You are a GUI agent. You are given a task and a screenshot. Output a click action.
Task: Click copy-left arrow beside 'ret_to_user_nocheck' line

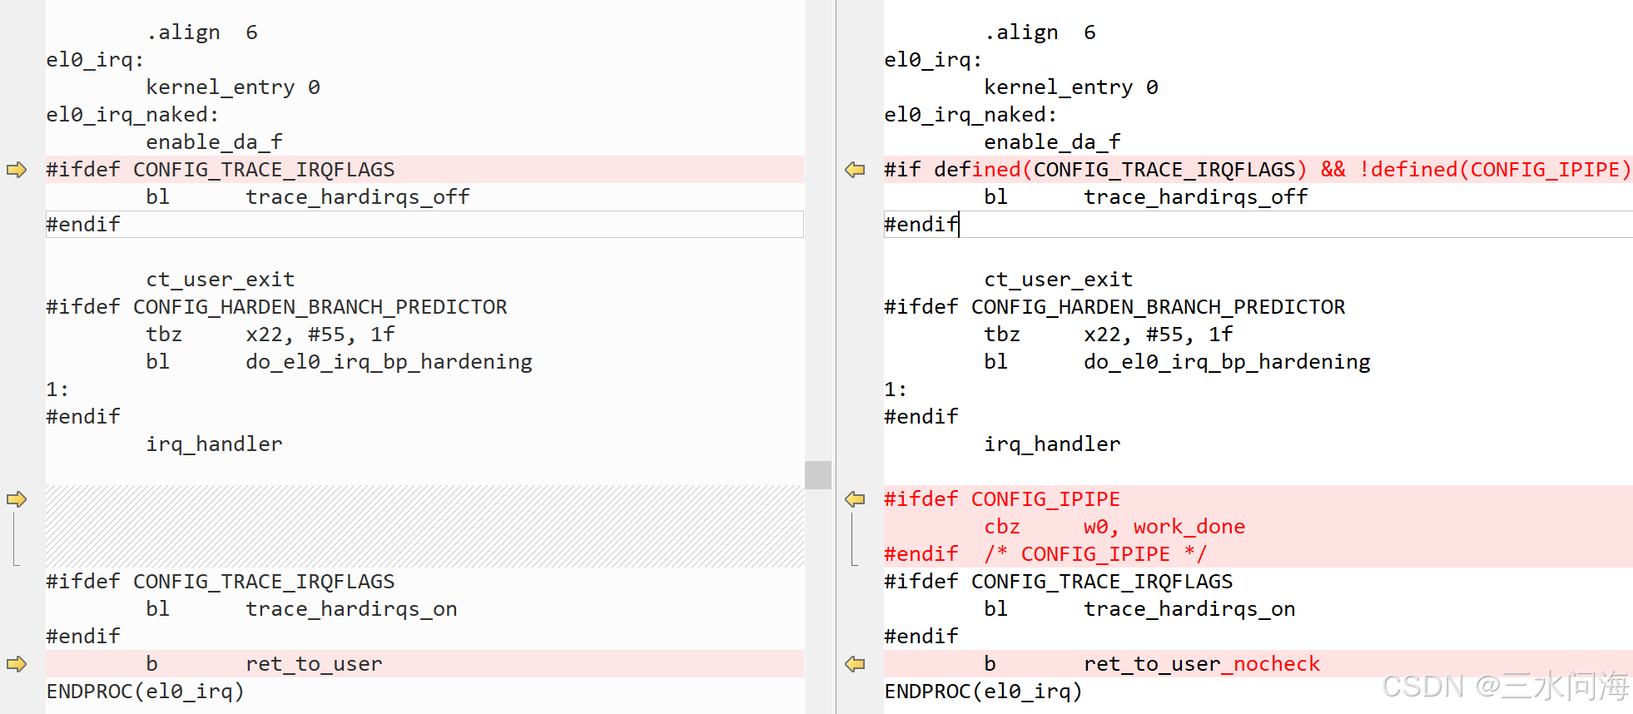pos(855,664)
